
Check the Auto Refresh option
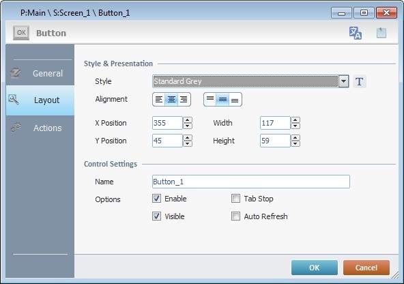click(x=235, y=216)
